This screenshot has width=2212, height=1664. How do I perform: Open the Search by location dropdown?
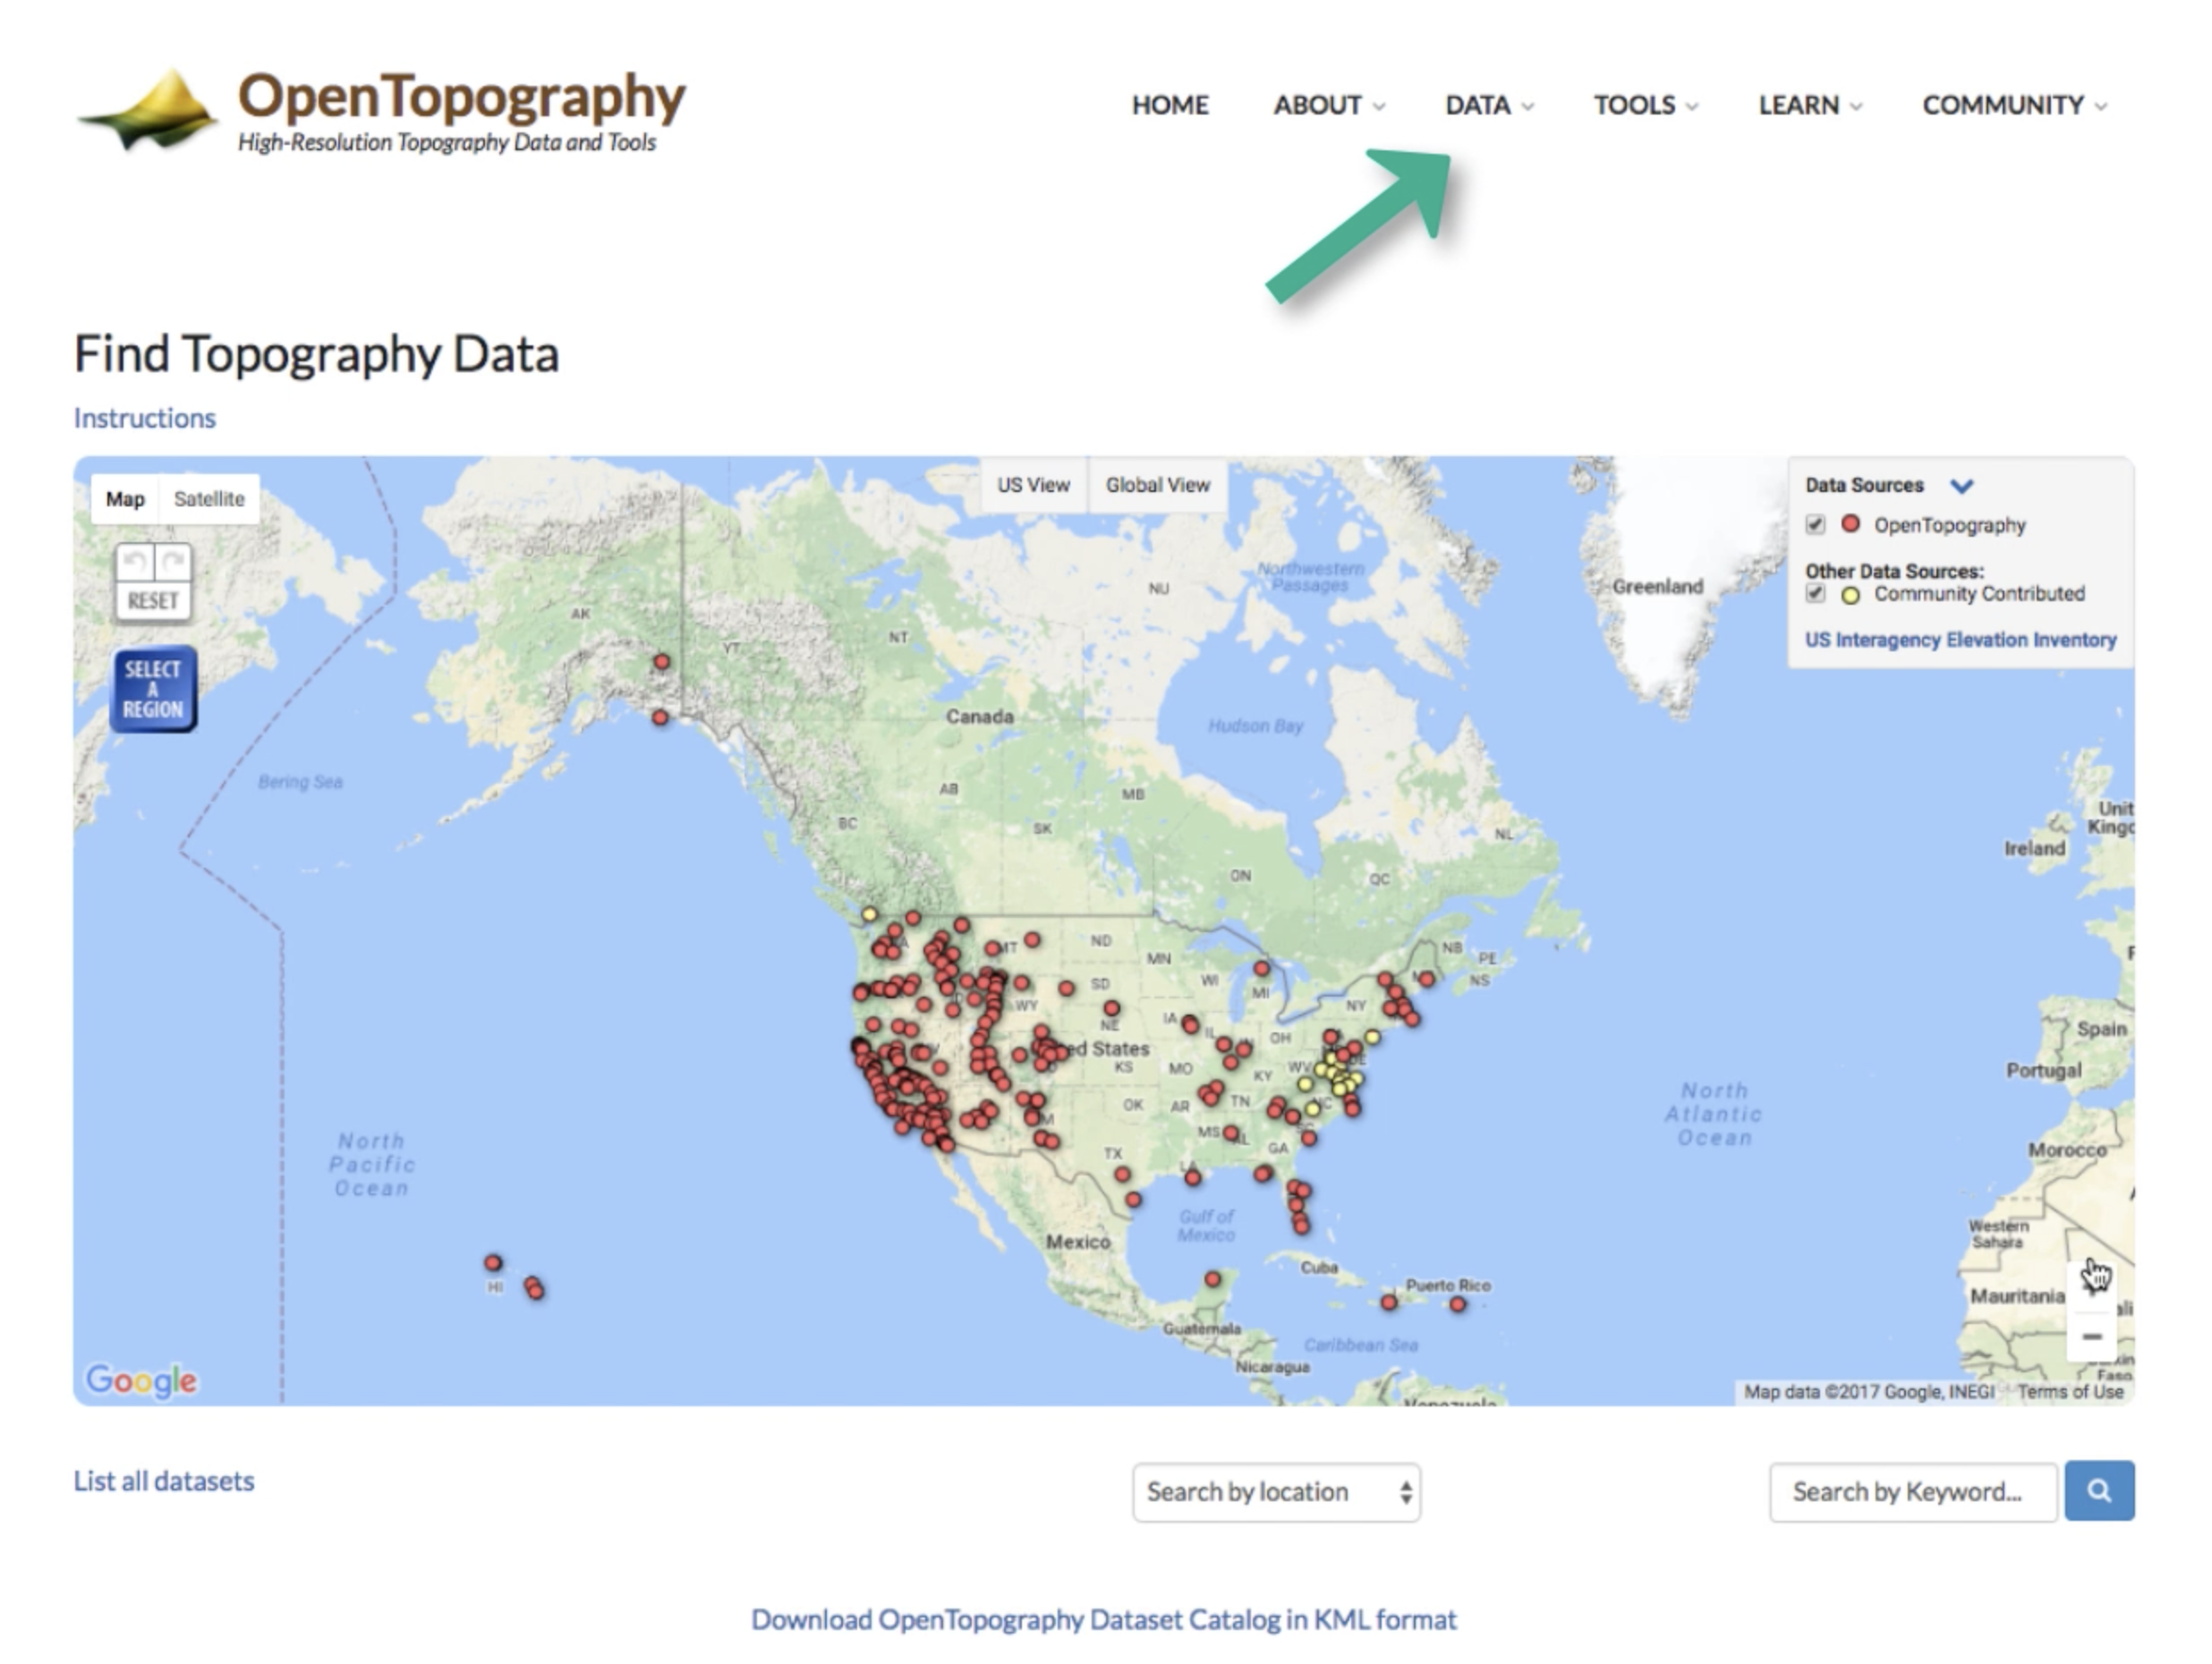click(1277, 1492)
